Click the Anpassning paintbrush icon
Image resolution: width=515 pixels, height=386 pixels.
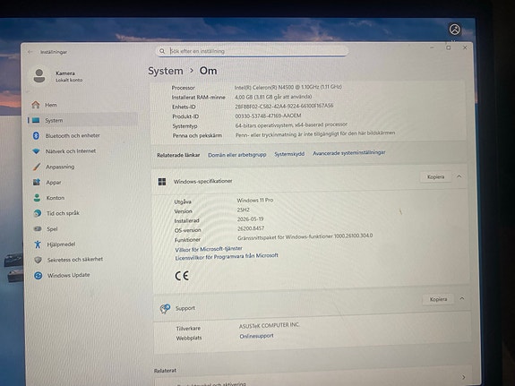pos(37,167)
